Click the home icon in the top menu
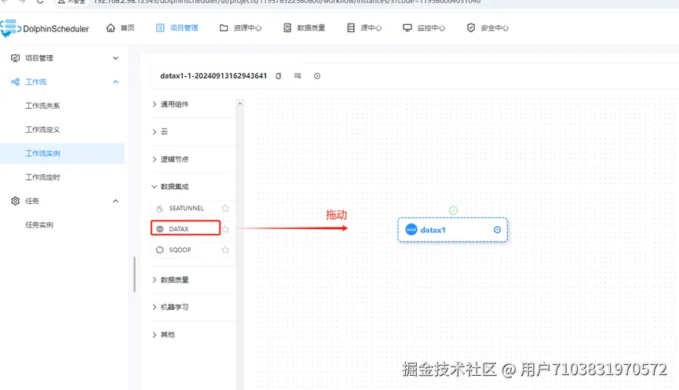This screenshot has height=390, width=679. pos(111,27)
